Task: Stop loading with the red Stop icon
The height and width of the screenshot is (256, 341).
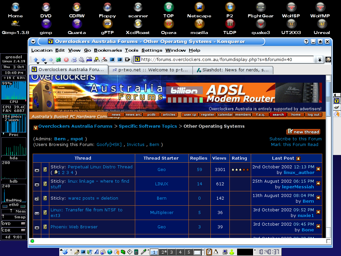Action: 66,59
